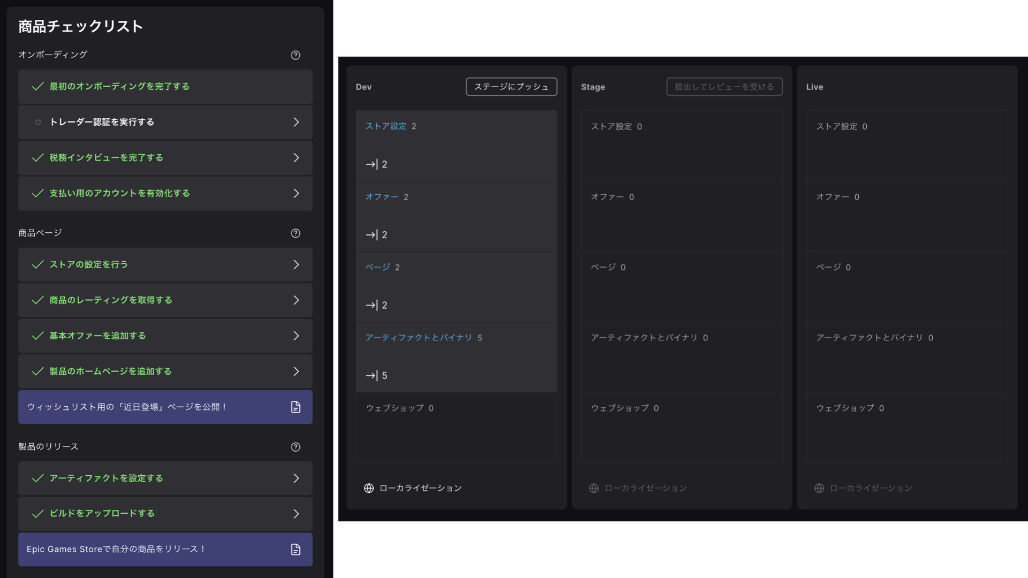Open ストアの設定を行う via right chevron
The width and height of the screenshot is (1028, 578).
(296, 265)
